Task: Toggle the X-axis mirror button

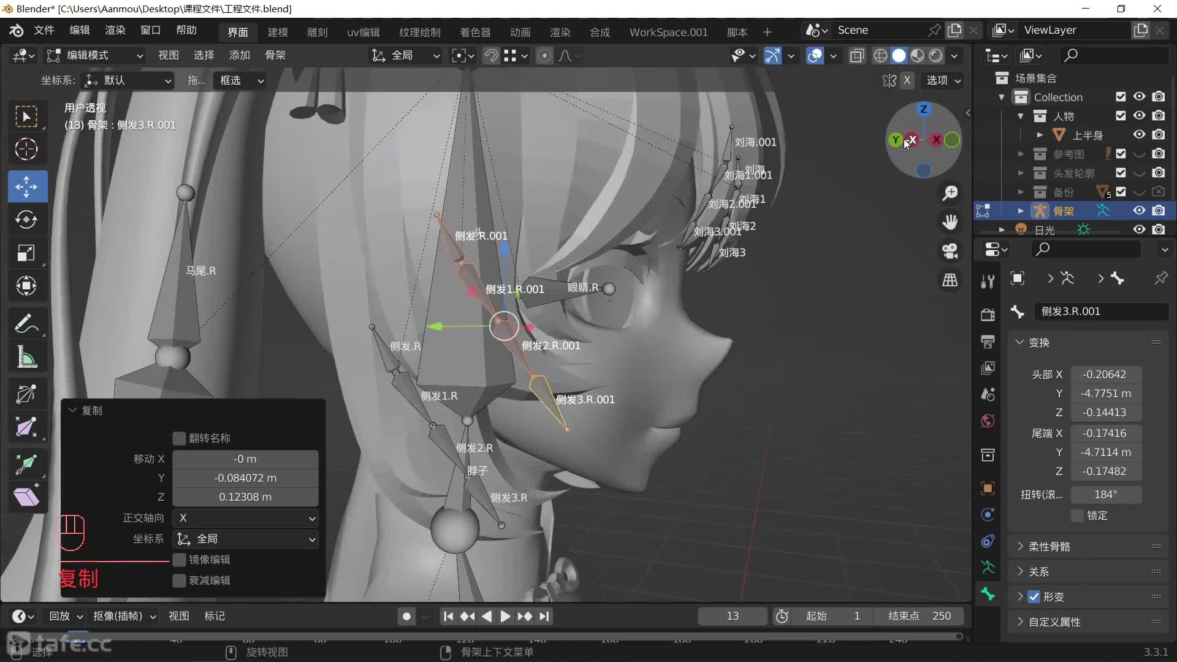Action: pyautogui.click(x=907, y=80)
